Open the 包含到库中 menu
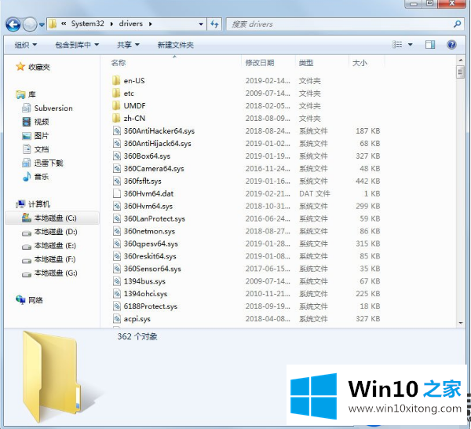The width and height of the screenshot is (471, 429). (x=77, y=45)
